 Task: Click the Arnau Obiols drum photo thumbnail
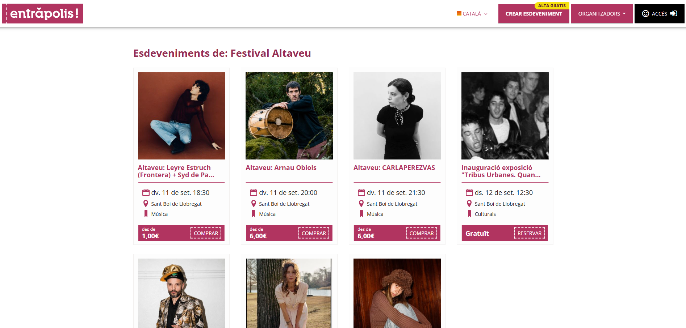point(289,116)
